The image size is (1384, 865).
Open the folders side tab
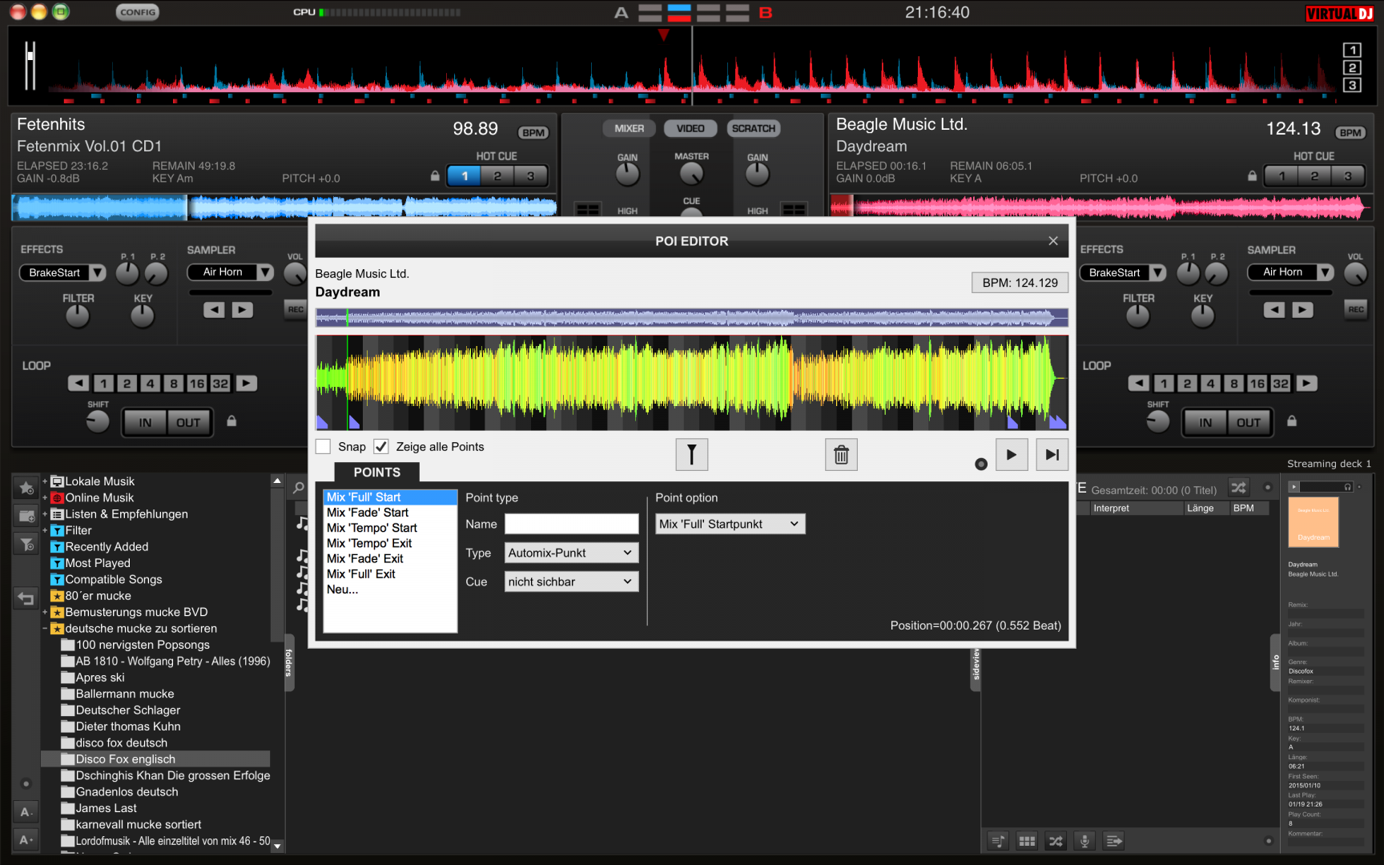coord(289,662)
